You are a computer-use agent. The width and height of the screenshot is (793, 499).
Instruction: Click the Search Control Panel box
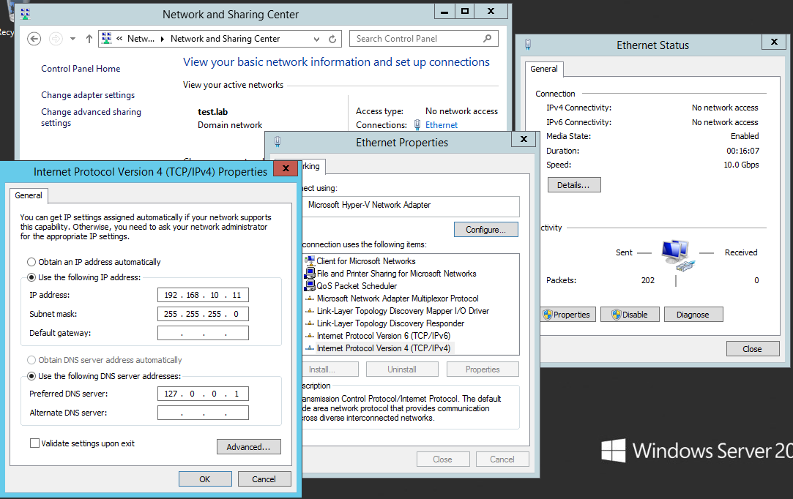pos(423,39)
